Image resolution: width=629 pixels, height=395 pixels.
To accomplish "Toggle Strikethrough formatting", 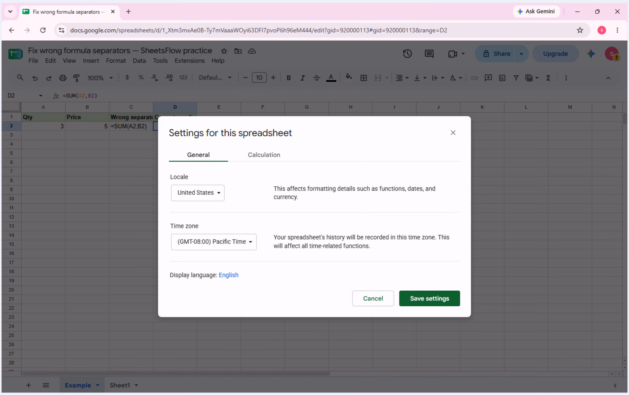I will (317, 78).
